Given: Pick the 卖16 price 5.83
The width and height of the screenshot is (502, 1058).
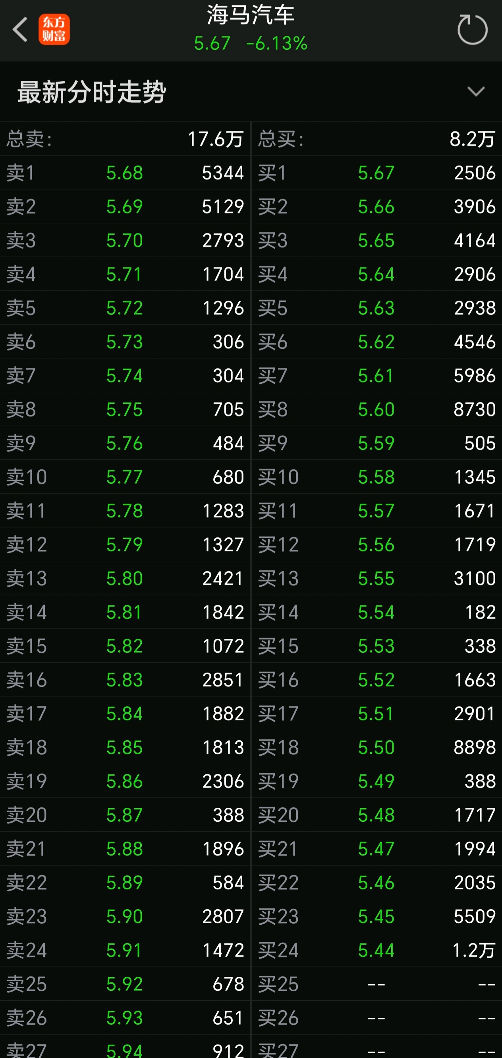Looking at the screenshot, I should tap(124, 680).
